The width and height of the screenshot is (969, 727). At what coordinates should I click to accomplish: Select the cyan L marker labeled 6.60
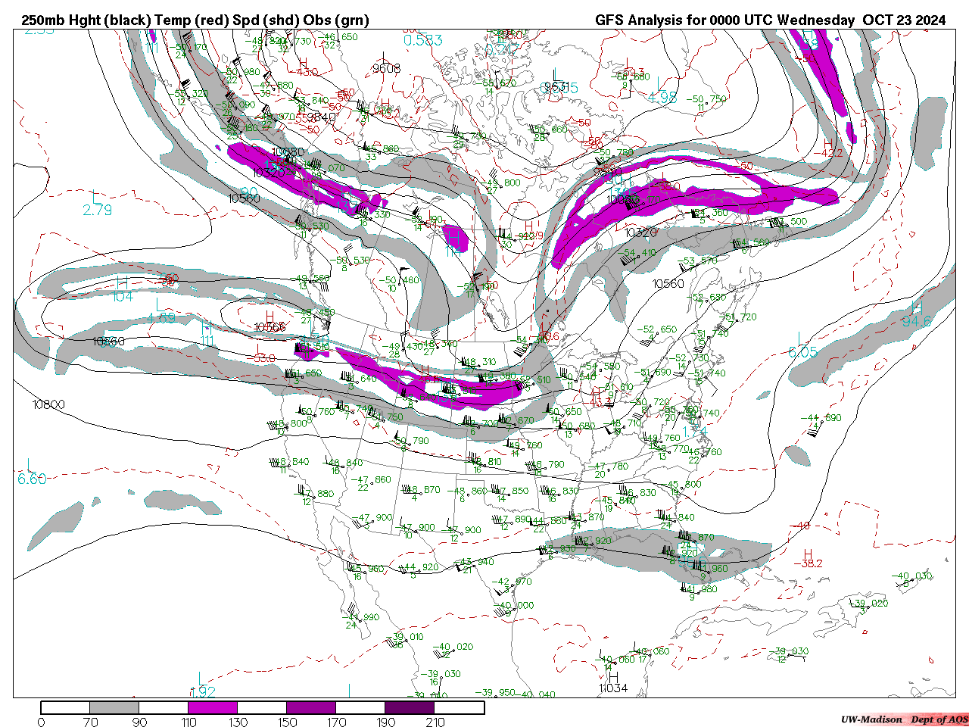30,464
